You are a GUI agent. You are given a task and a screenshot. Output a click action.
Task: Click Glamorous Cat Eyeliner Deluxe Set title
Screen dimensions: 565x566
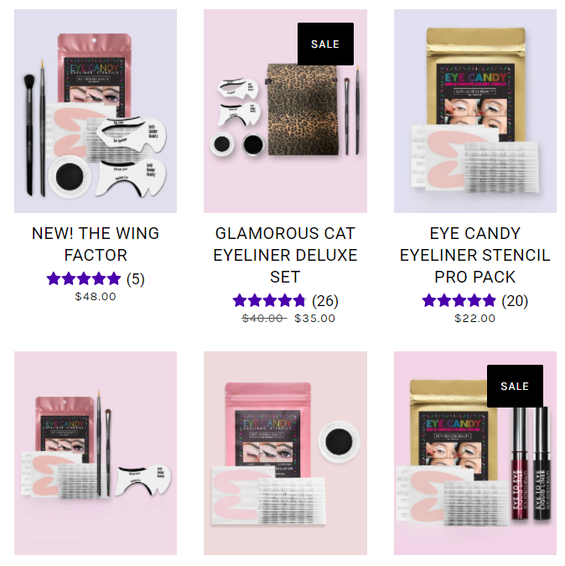[x=285, y=255]
